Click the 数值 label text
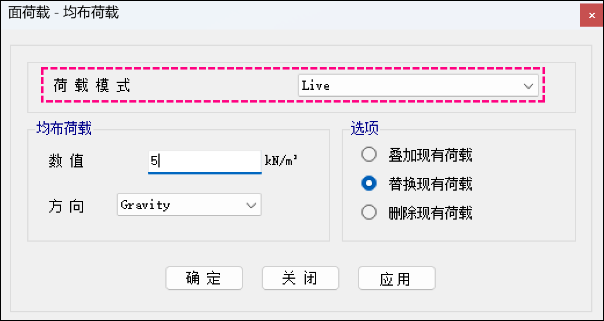The image size is (604, 321). [x=67, y=161]
